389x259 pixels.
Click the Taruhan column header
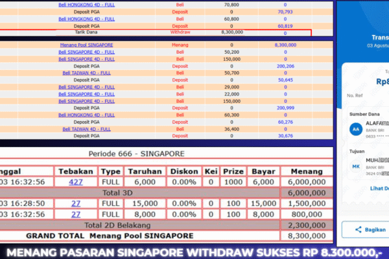[145, 172]
